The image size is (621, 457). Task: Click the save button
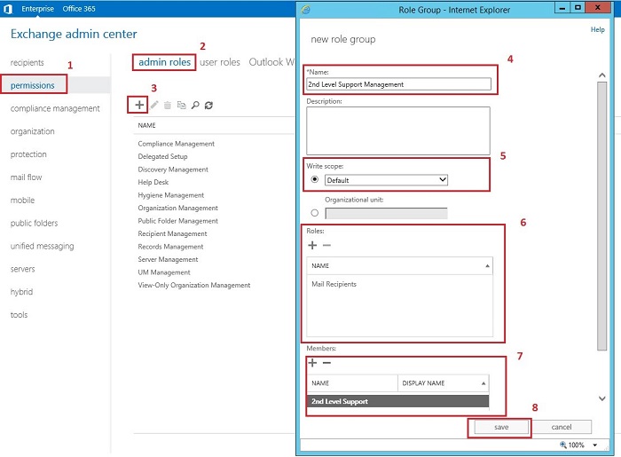tap(501, 427)
